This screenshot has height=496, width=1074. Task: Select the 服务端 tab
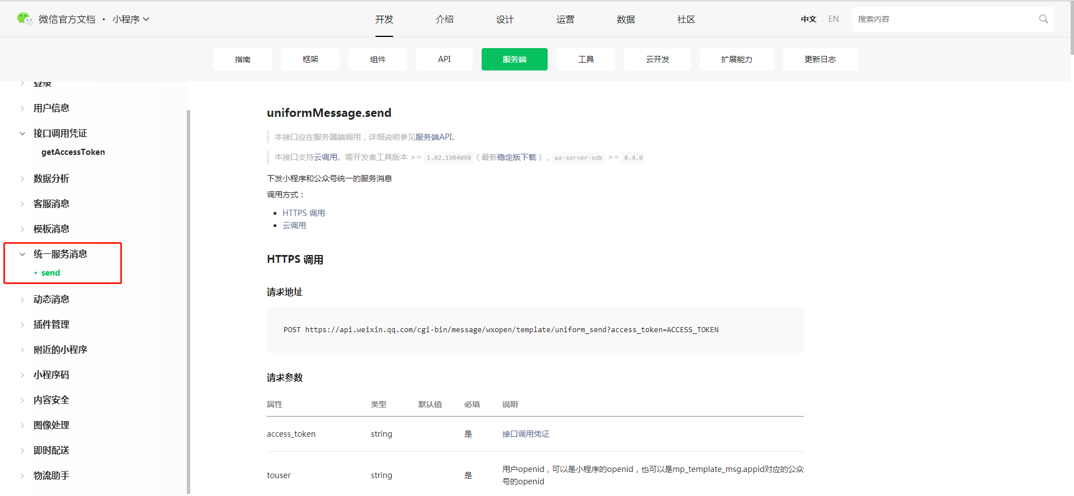pos(515,59)
